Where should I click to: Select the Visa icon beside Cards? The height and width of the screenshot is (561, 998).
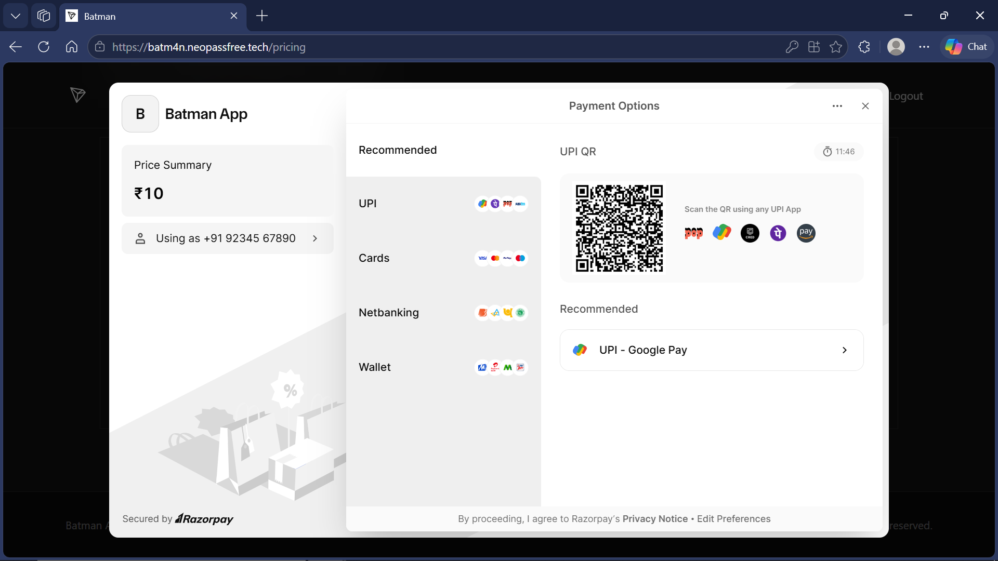(x=482, y=258)
